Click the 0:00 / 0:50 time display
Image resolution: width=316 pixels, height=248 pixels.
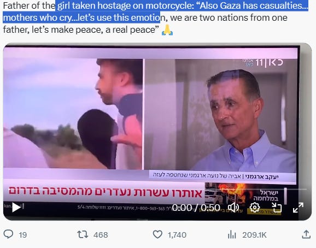pos(196,208)
